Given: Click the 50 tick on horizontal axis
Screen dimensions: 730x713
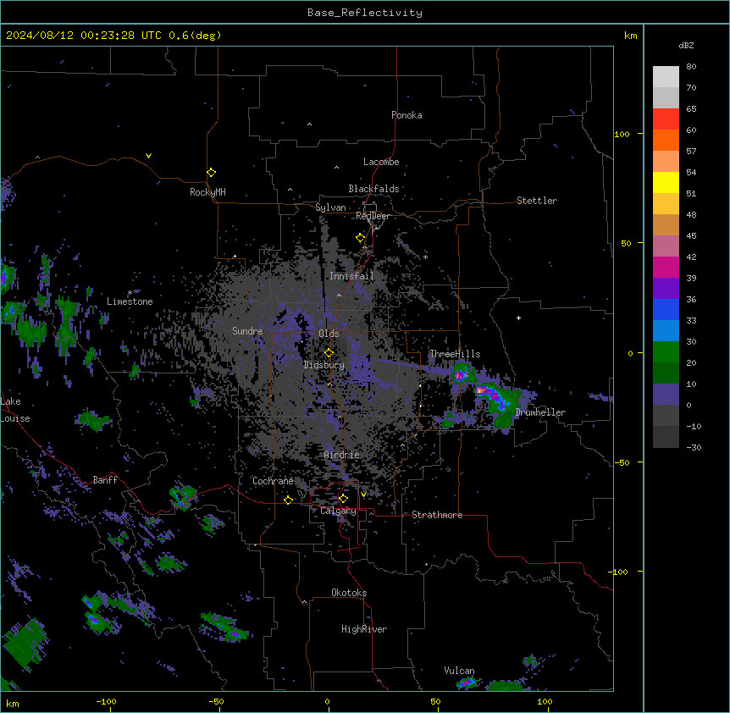Looking at the screenshot, I should coord(435,701).
